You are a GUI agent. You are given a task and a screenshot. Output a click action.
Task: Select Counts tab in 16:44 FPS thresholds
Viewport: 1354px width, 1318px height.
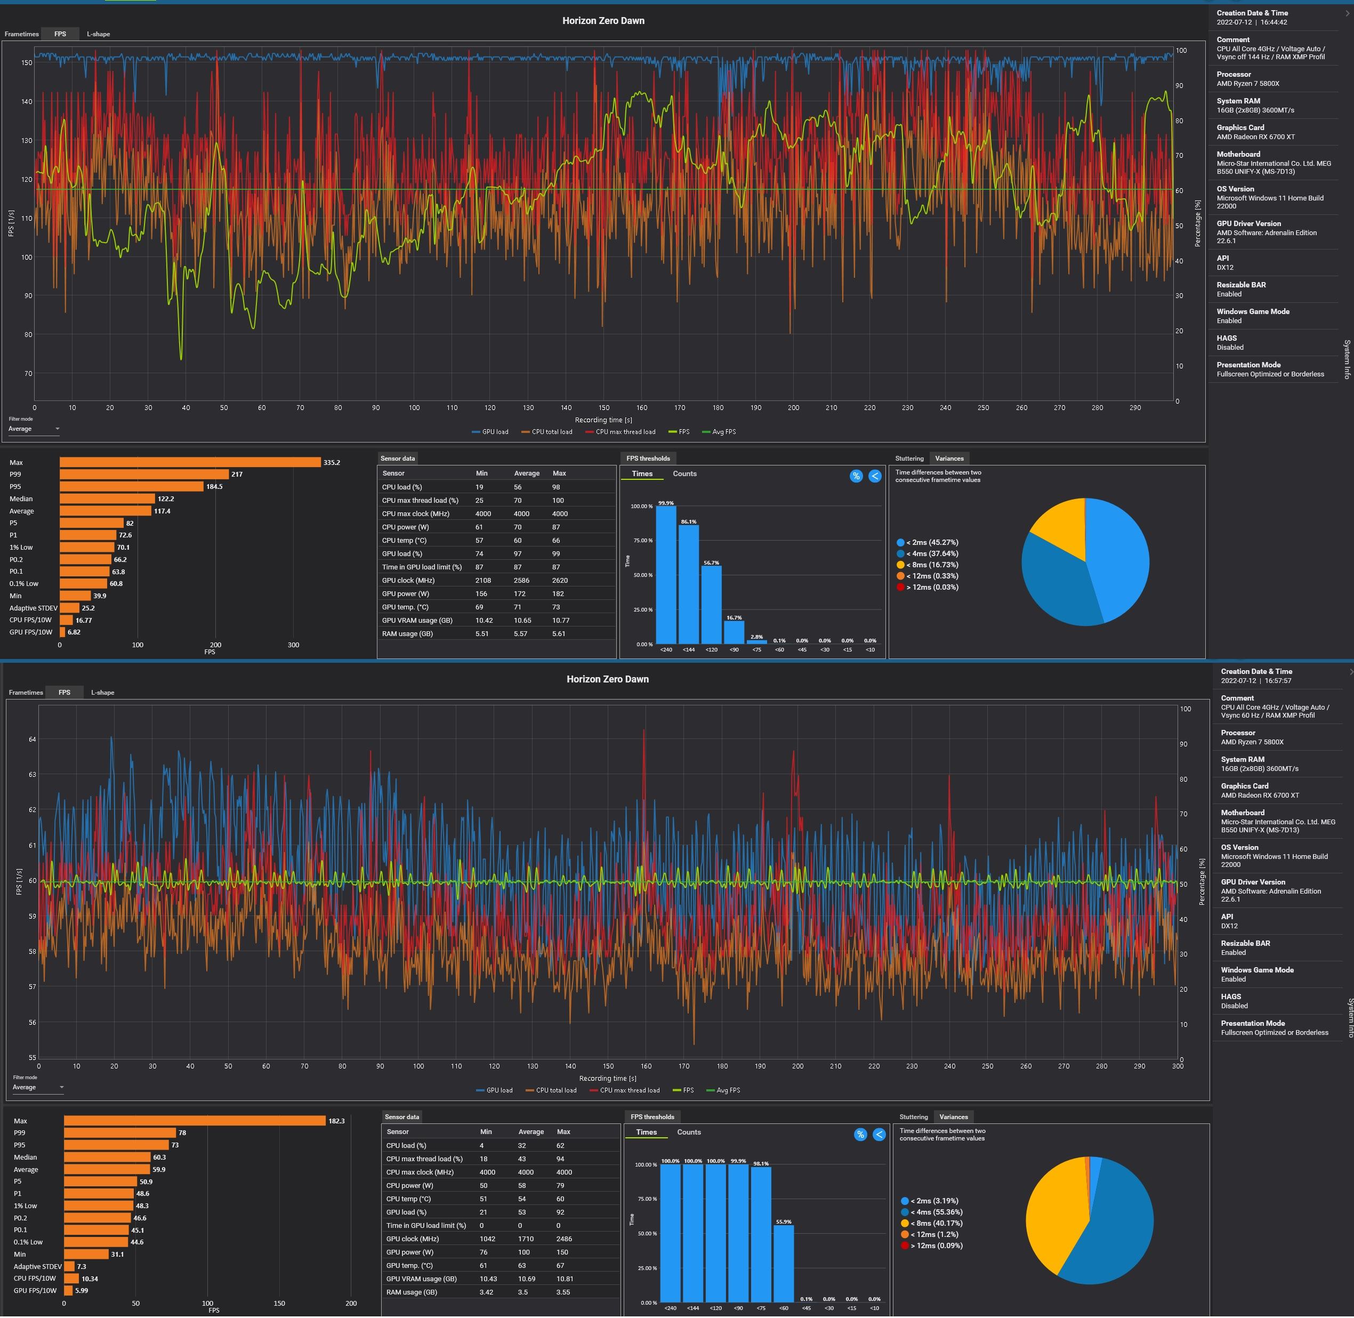684,474
